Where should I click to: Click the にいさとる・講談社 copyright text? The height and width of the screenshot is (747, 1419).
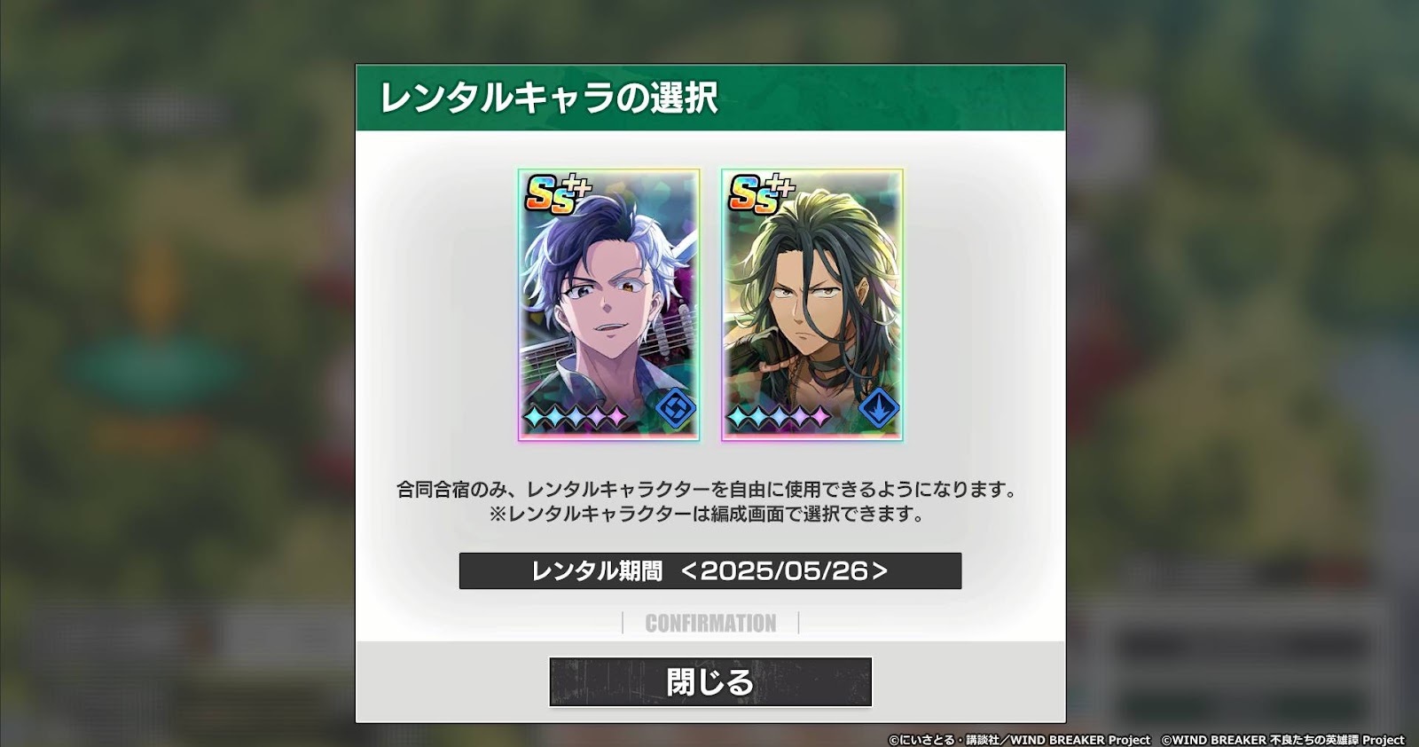[x=1020, y=739]
